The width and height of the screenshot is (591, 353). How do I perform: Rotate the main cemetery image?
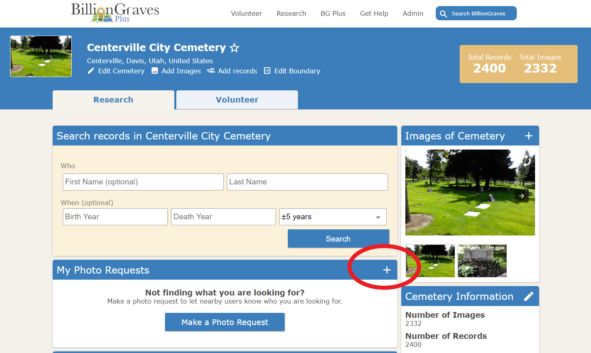pyautogui.click(x=526, y=161)
